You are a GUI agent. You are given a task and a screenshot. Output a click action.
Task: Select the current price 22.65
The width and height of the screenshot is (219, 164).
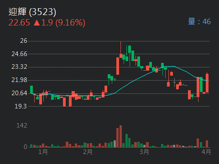(x=19, y=23)
